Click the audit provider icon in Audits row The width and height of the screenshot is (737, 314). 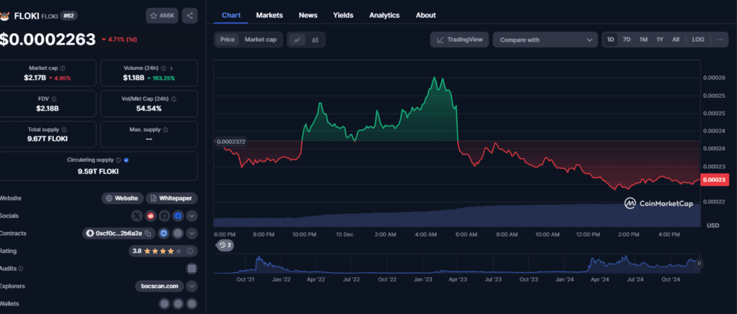(191, 269)
